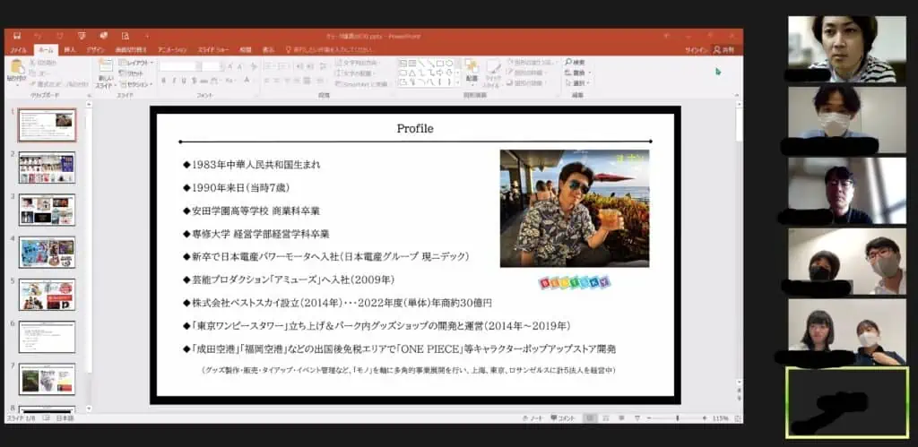Click the man's photo on the slide

[x=575, y=209]
